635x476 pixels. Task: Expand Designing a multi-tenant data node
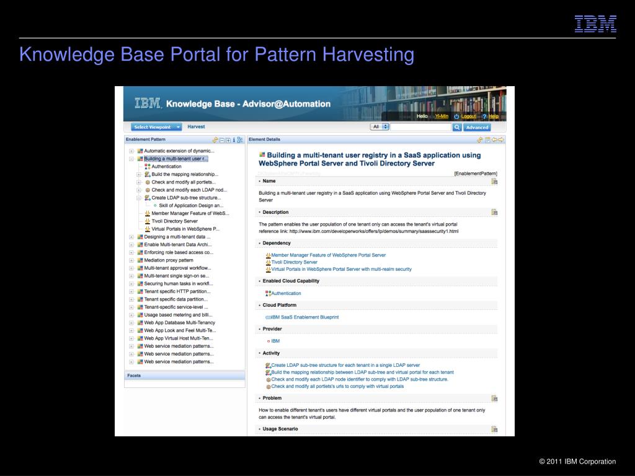[x=131, y=237]
